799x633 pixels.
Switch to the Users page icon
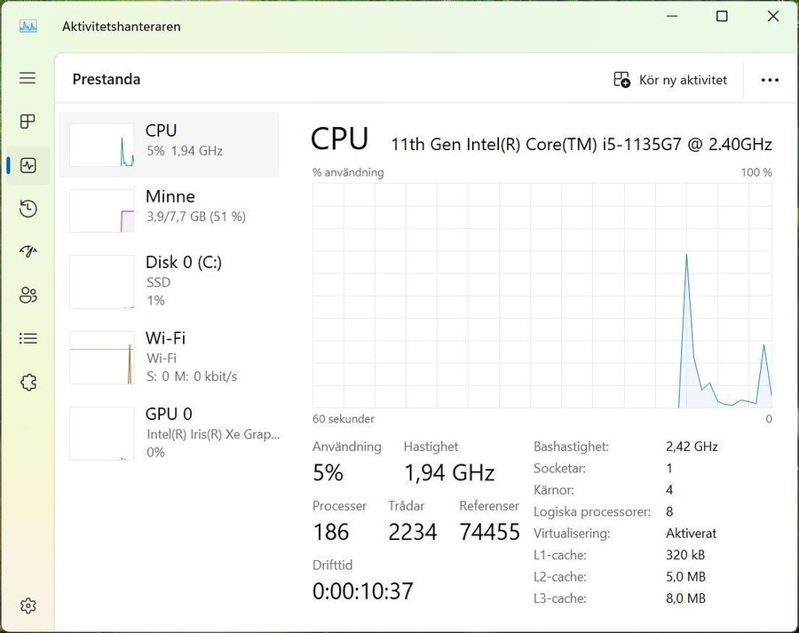(28, 296)
